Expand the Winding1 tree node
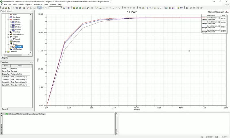The height and width of the screenshot is (138, 230). tap(11, 22)
